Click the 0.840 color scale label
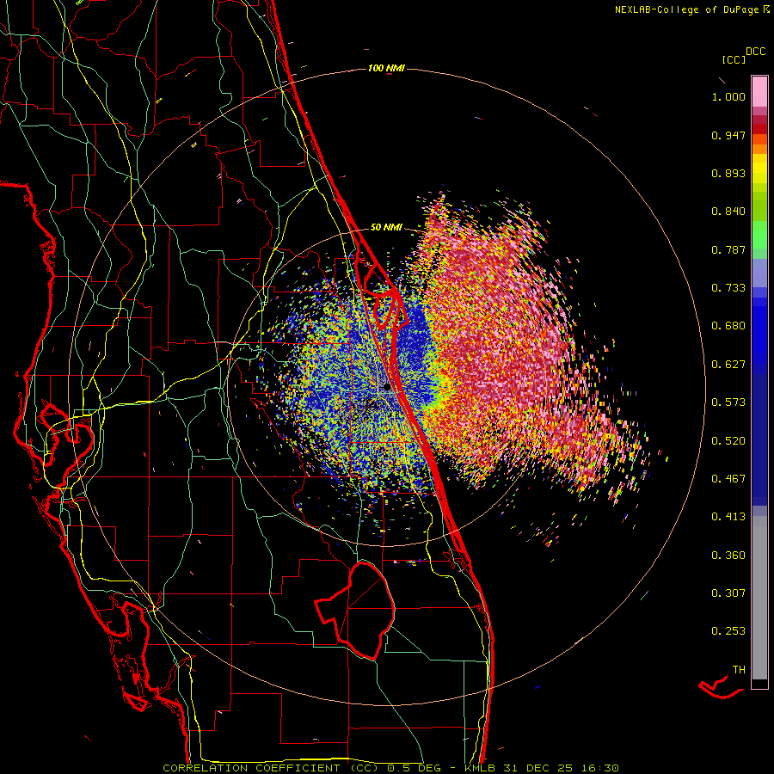This screenshot has height=774, width=774. [x=728, y=212]
